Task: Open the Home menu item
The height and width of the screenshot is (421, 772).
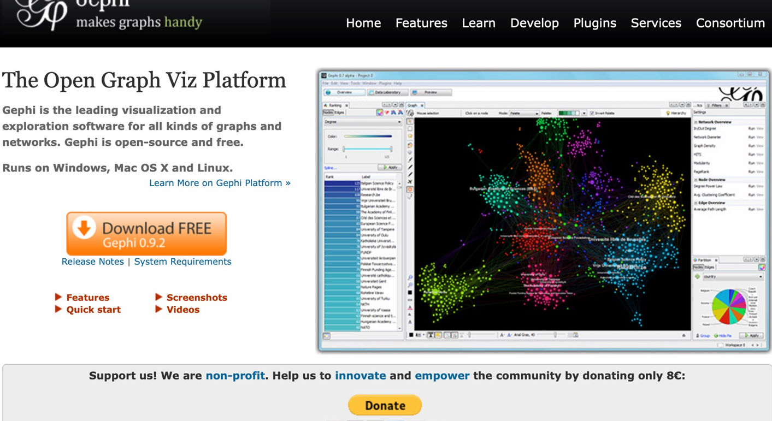Action: 363,23
